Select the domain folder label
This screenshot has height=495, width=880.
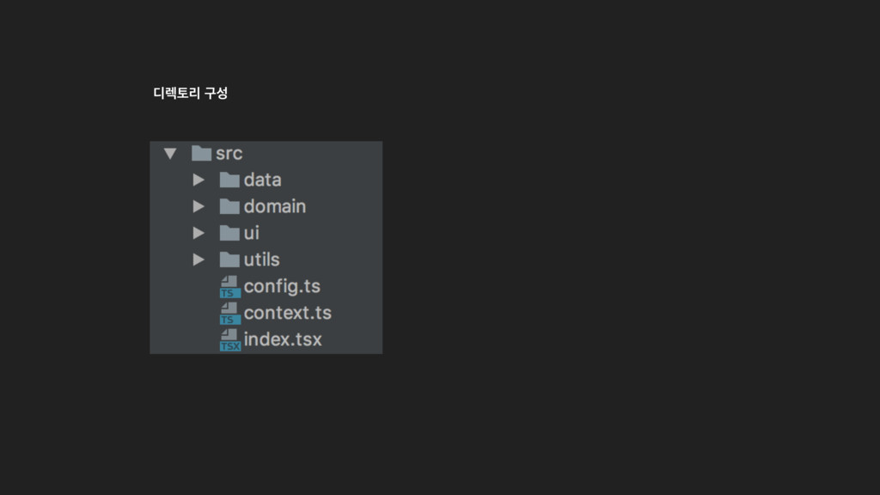click(275, 206)
